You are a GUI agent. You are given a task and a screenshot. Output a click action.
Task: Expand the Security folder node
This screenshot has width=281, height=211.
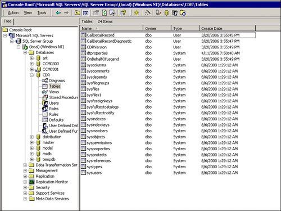(25, 187)
